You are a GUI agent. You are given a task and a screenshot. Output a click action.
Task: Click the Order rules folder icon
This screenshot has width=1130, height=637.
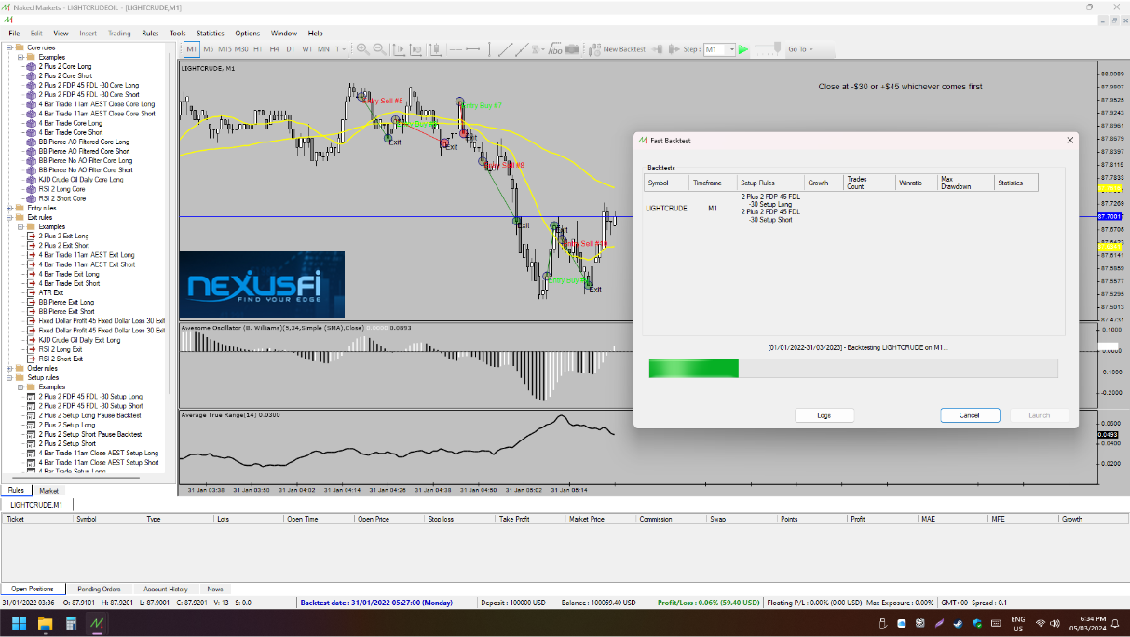(x=20, y=368)
